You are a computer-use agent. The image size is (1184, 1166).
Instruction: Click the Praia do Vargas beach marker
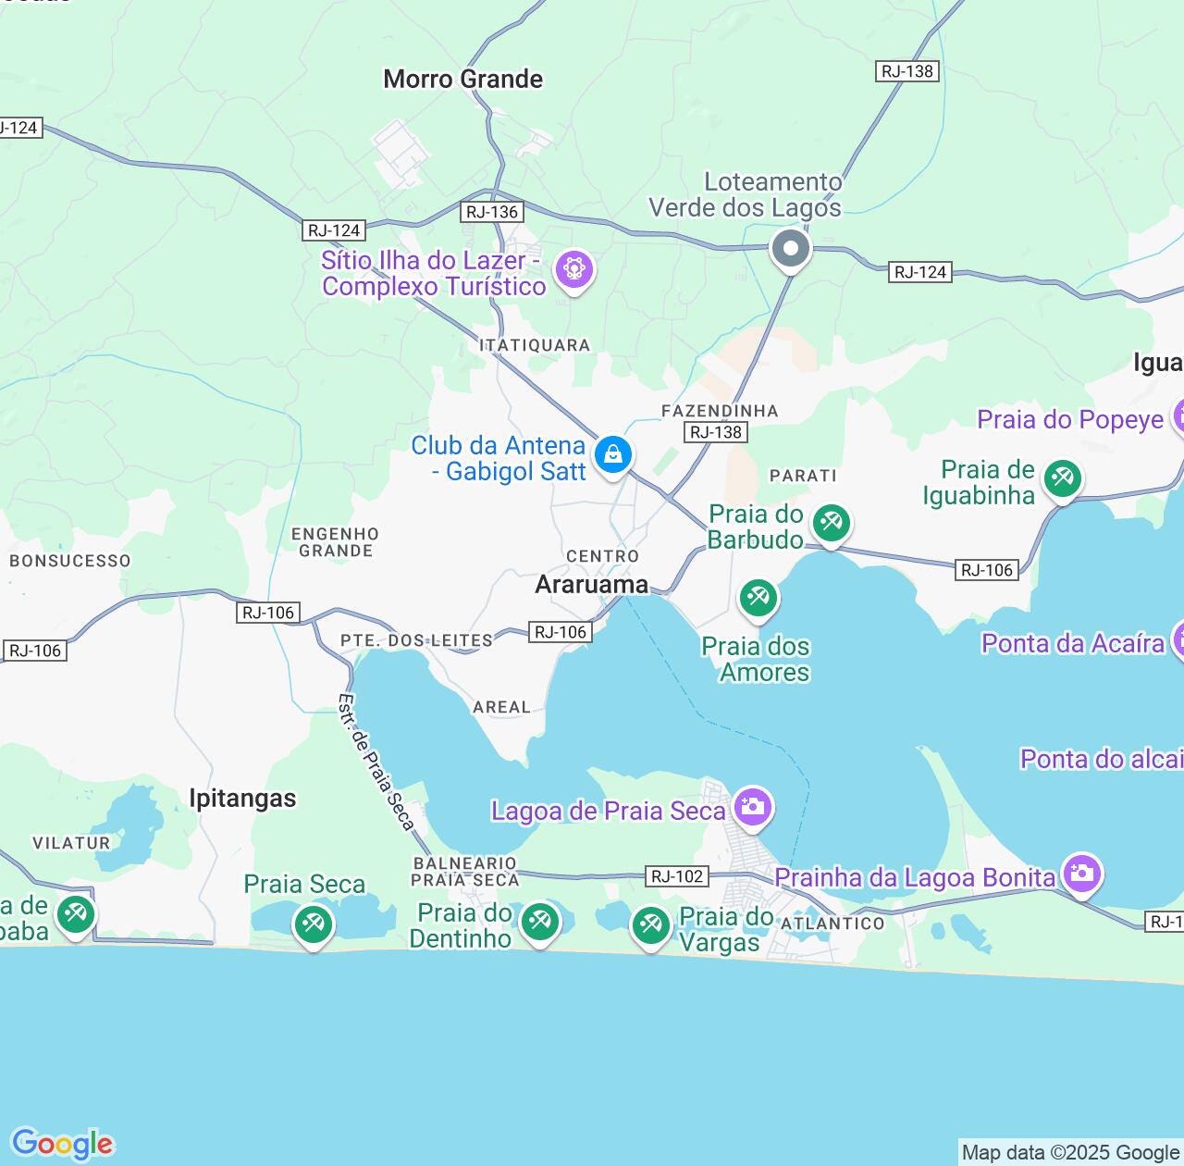coord(650,924)
